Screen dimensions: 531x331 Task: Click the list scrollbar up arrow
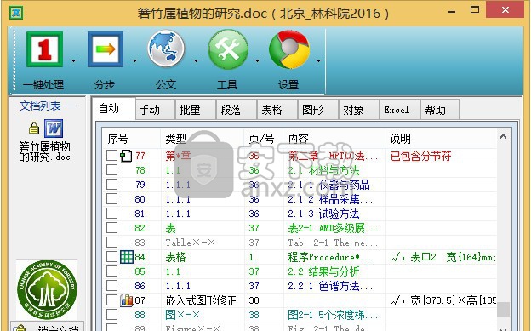(503, 136)
